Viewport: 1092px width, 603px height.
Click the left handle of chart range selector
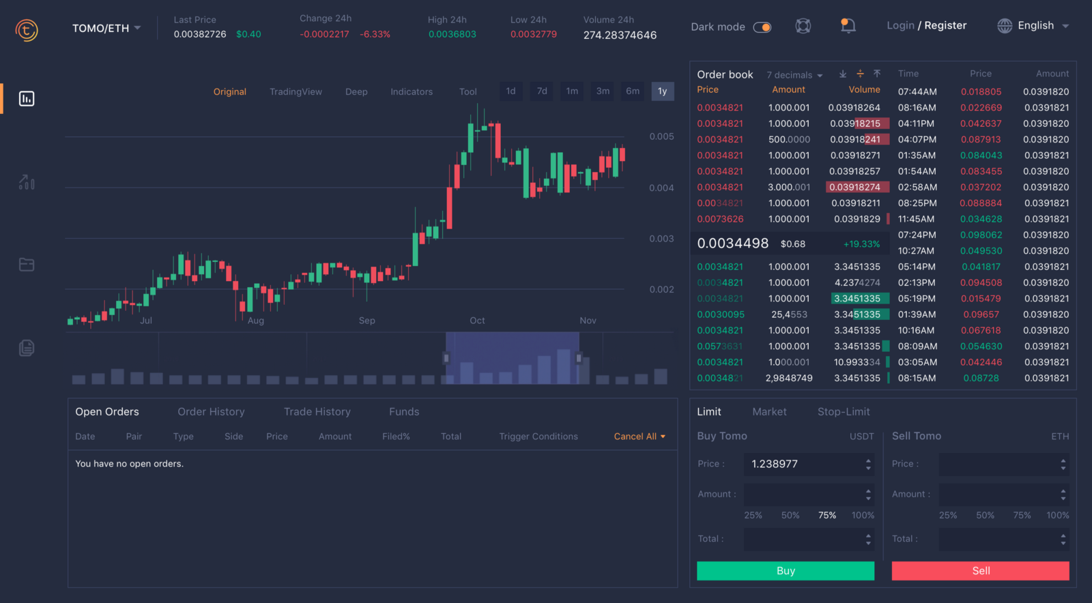click(x=446, y=358)
